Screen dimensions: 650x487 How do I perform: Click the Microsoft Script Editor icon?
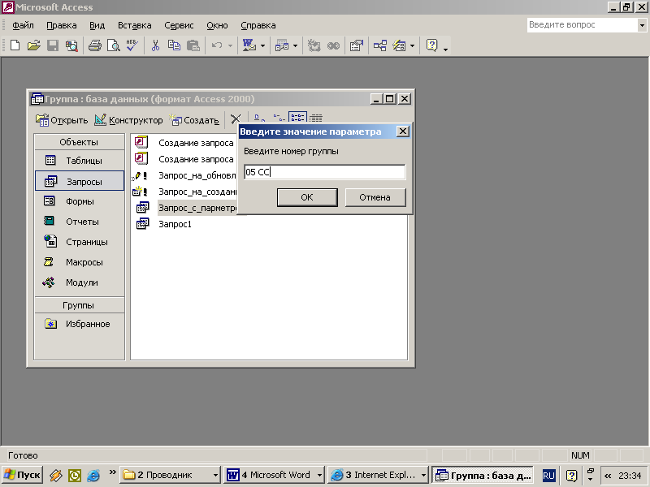point(333,45)
